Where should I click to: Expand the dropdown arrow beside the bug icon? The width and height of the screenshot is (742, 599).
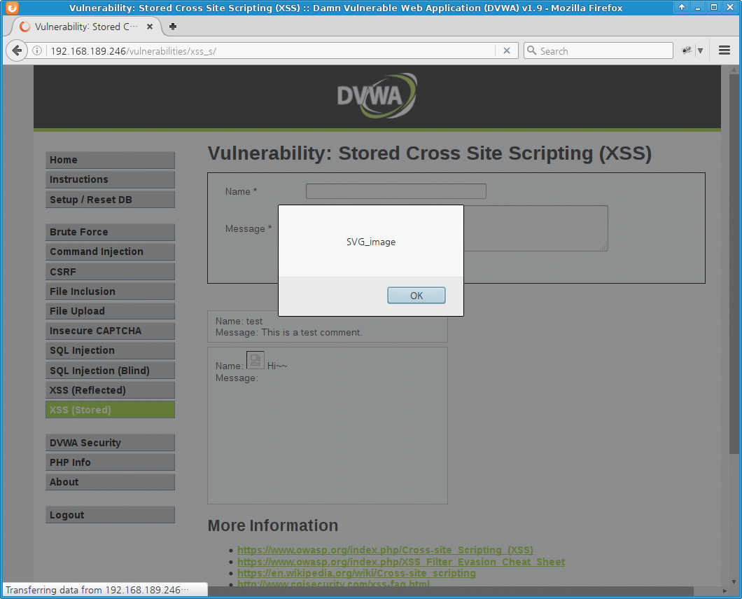700,50
